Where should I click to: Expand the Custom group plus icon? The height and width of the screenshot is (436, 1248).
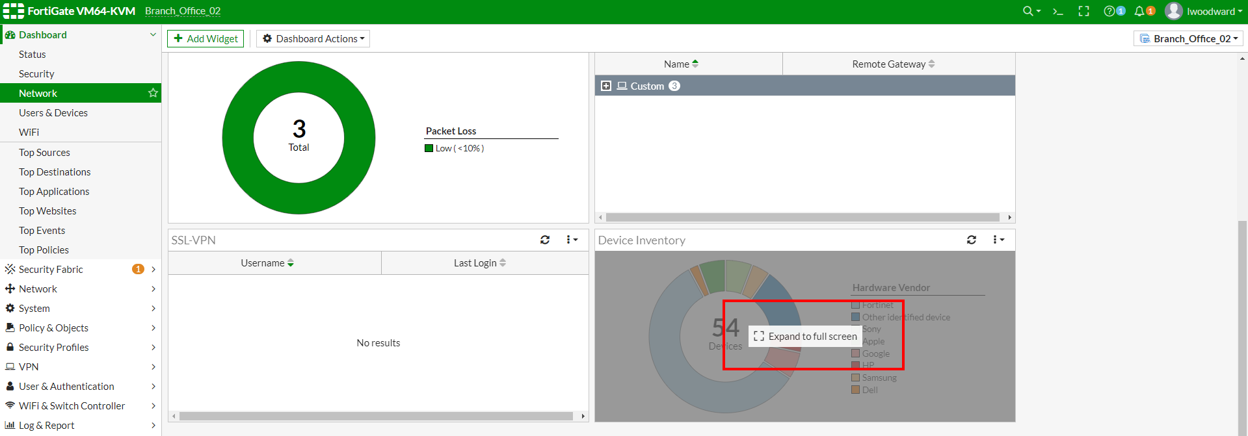606,86
